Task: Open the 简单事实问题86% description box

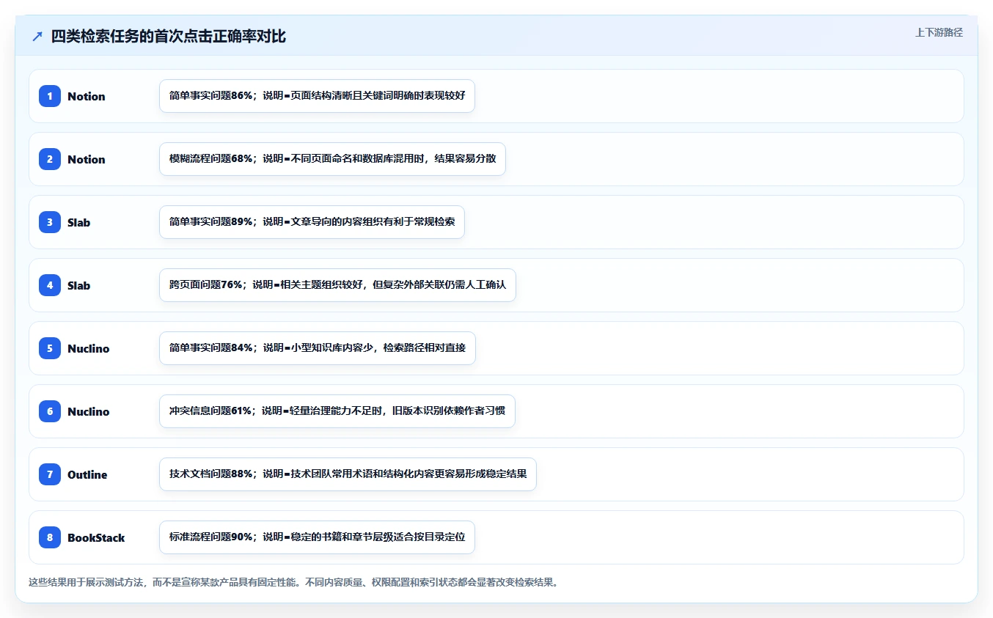Action: tap(317, 96)
